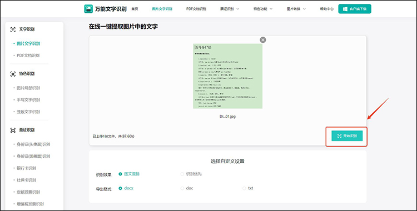Screen dimensions: 417x211
Task: Select 图片文字识别 in the sidebar
Action: 28,43
